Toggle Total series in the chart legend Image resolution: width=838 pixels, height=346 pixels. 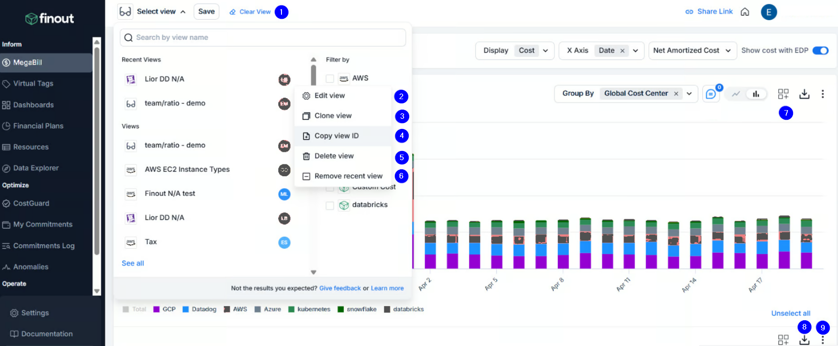tap(135, 309)
